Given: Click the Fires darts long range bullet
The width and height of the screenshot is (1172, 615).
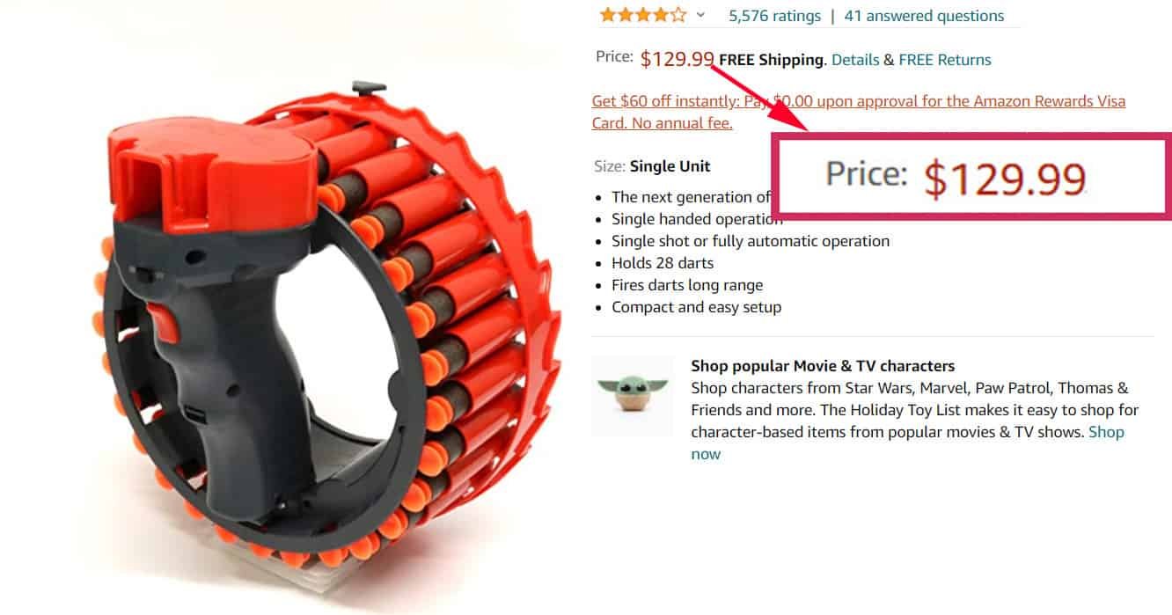Looking at the screenshot, I should 687,285.
